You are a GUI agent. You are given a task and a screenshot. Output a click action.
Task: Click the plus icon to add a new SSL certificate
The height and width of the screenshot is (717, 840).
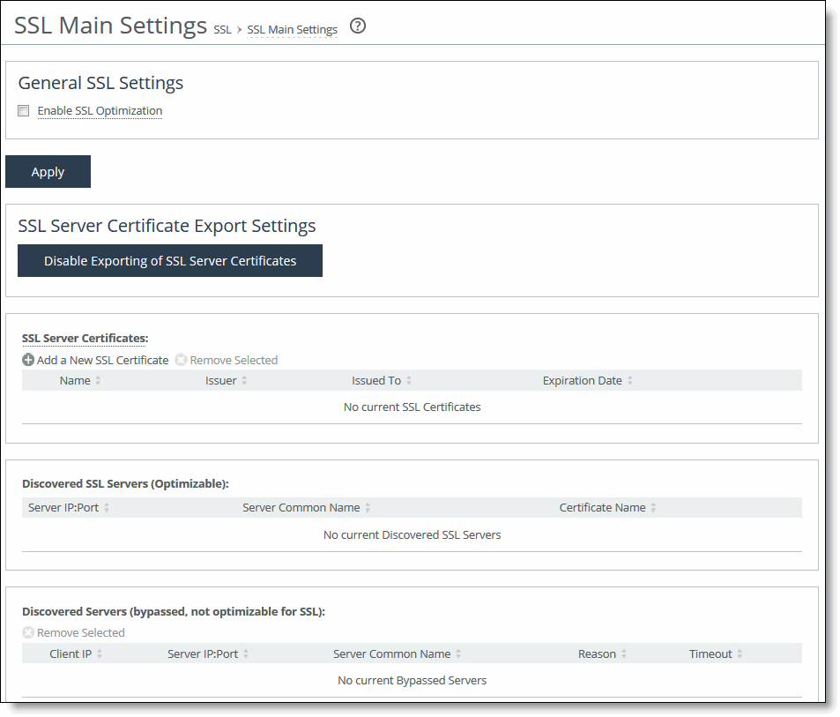click(x=26, y=360)
